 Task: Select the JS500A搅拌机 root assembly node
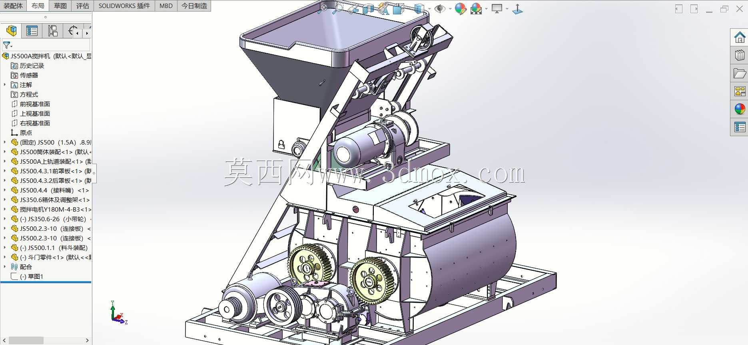click(x=47, y=56)
